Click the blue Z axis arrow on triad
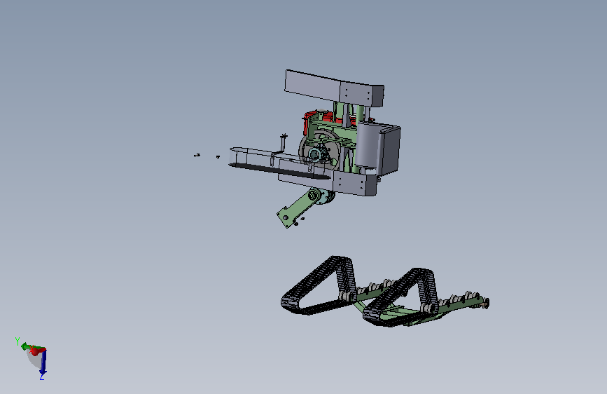Screen dimensions: 607x394 43,363
